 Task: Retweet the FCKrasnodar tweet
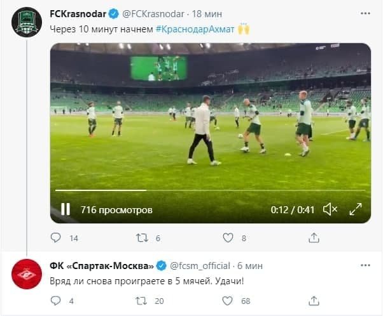click(142, 238)
